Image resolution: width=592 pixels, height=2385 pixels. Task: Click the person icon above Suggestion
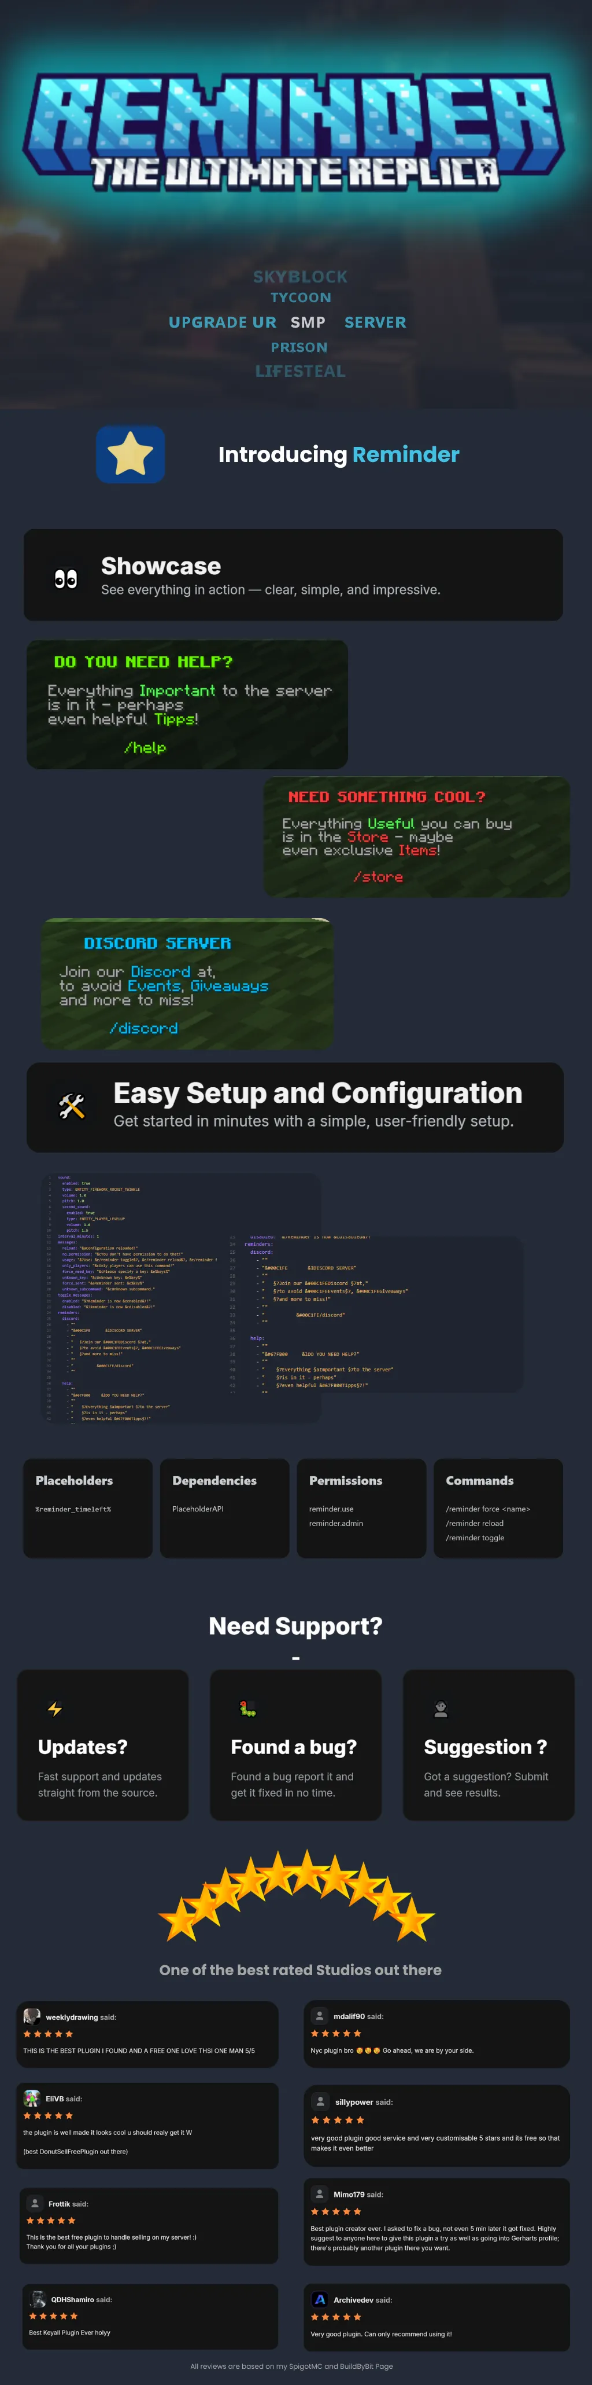441,1709
